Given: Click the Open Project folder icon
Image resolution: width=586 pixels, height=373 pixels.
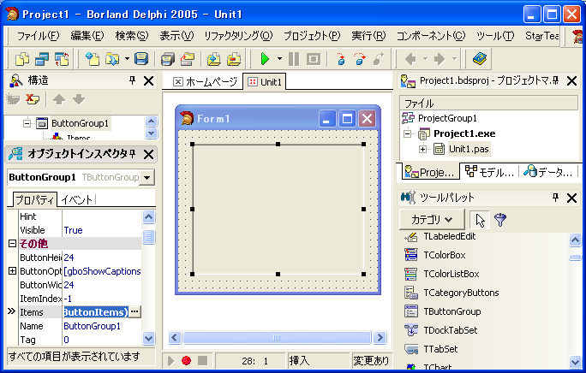Looking at the screenshot, I should (x=188, y=59).
